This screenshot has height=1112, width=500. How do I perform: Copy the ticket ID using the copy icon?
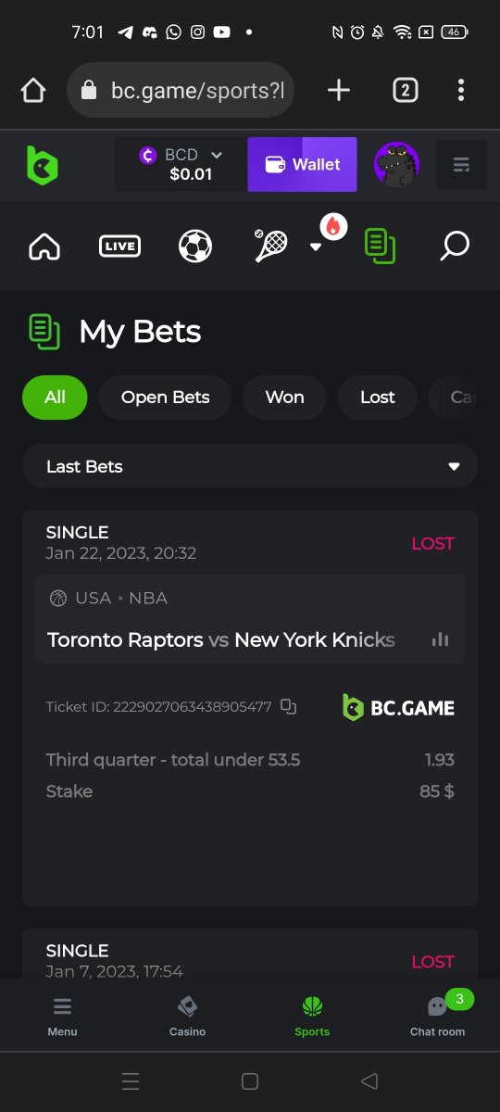(288, 707)
